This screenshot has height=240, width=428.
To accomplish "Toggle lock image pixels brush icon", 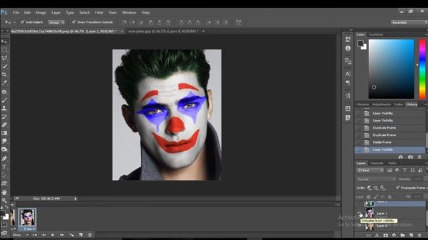I will click(376, 197).
